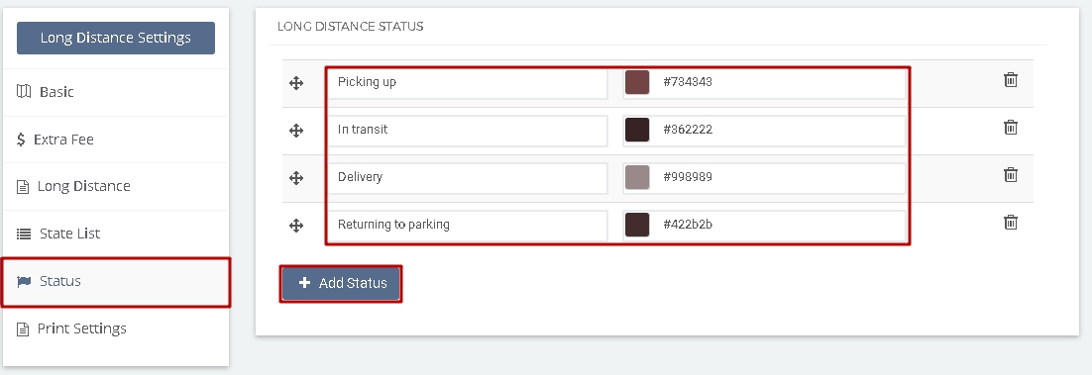This screenshot has width=1092, height=375.
Task: Click trash icon for In transit
Action: point(1011,128)
